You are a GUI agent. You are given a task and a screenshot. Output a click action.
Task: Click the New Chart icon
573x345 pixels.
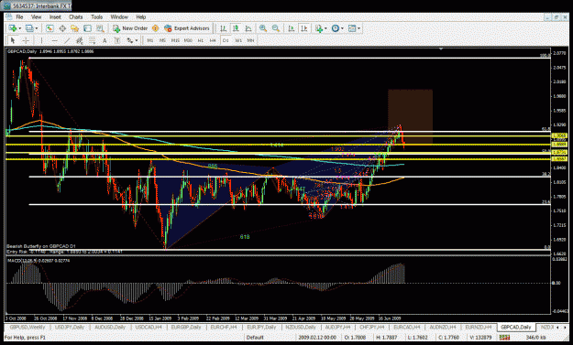coord(13,28)
